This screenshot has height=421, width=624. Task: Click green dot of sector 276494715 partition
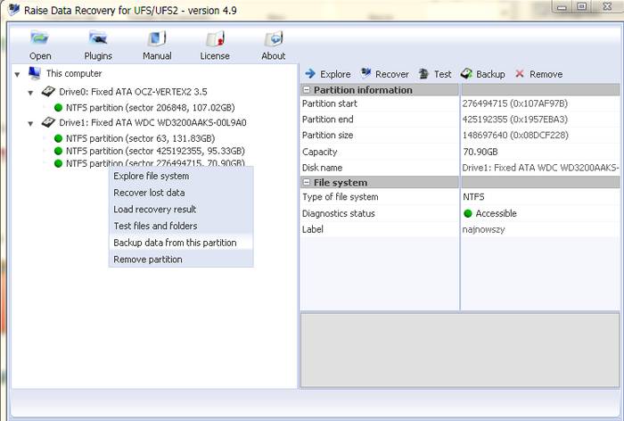[59, 163]
